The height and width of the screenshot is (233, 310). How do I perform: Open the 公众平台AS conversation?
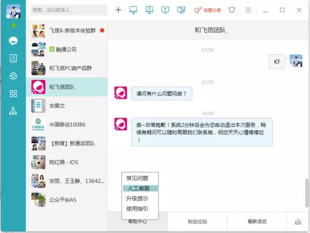tap(67, 200)
